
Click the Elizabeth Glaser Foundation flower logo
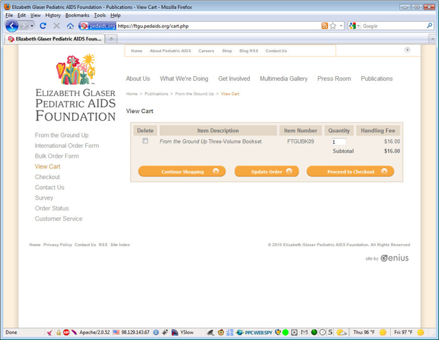coord(75,69)
